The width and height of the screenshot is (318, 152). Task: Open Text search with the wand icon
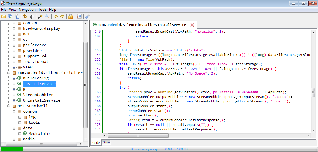click(40, 16)
